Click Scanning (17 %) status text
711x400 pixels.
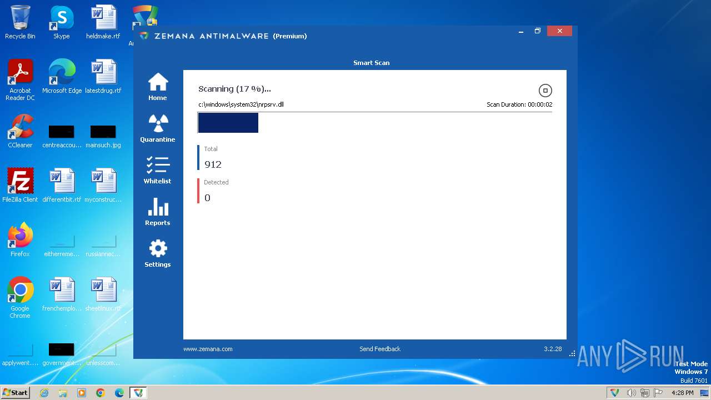pyautogui.click(x=234, y=89)
